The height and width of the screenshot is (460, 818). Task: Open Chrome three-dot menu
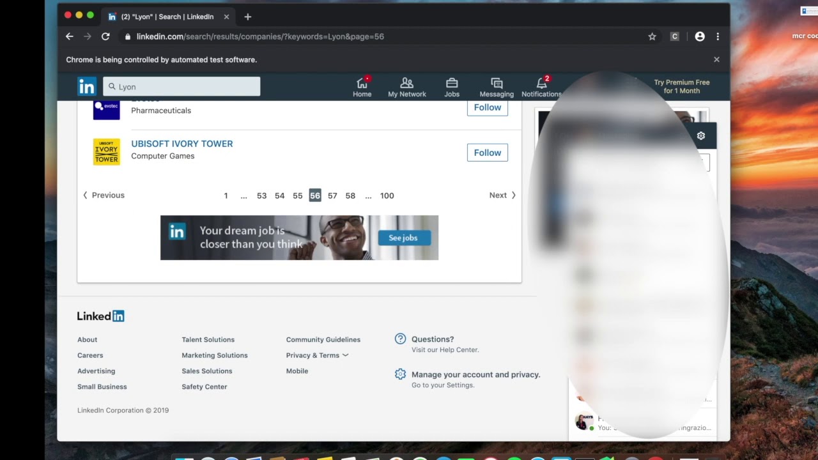(x=718, y=36)
